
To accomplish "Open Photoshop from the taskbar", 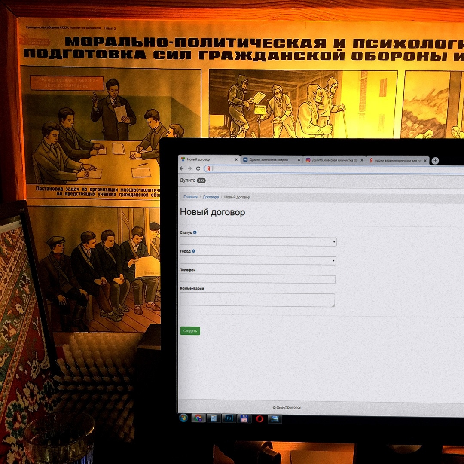I will tap(229, 418).
